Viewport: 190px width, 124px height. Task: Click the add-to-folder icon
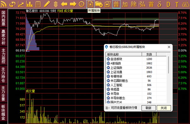[99, 4]
